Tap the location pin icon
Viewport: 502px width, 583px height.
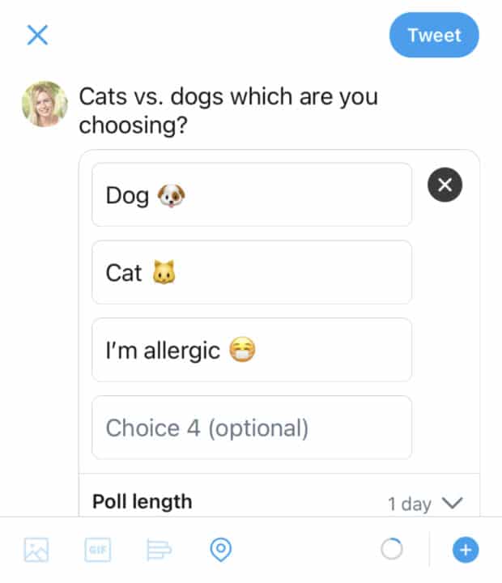point(219,551)
